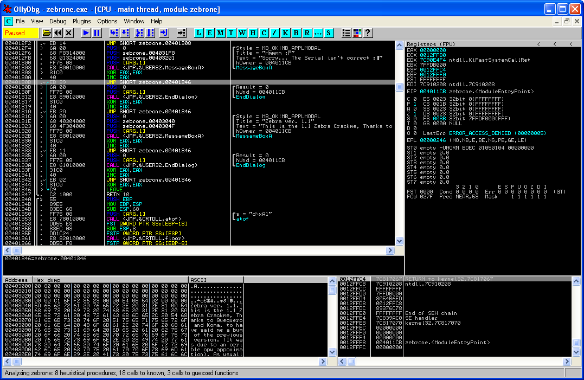Click the disassembly pane's vertical scroll down arrow
This screenshot has height=380, width=584.
point(399,241)
